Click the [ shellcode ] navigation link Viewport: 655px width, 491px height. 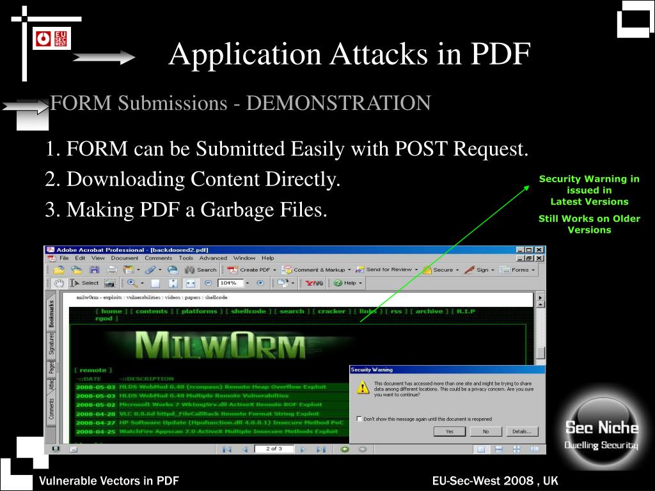point(249,311)
